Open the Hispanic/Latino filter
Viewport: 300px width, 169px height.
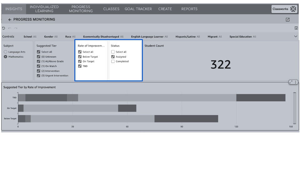click(x=188, y=37)
